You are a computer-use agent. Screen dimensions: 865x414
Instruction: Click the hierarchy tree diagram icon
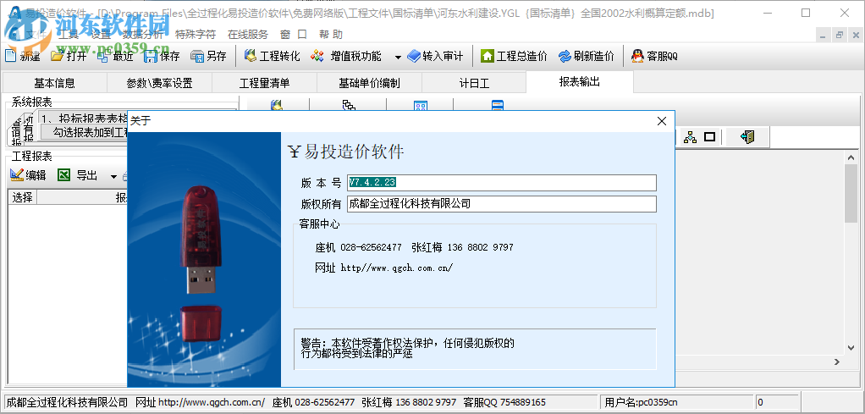tap(690, 137)
